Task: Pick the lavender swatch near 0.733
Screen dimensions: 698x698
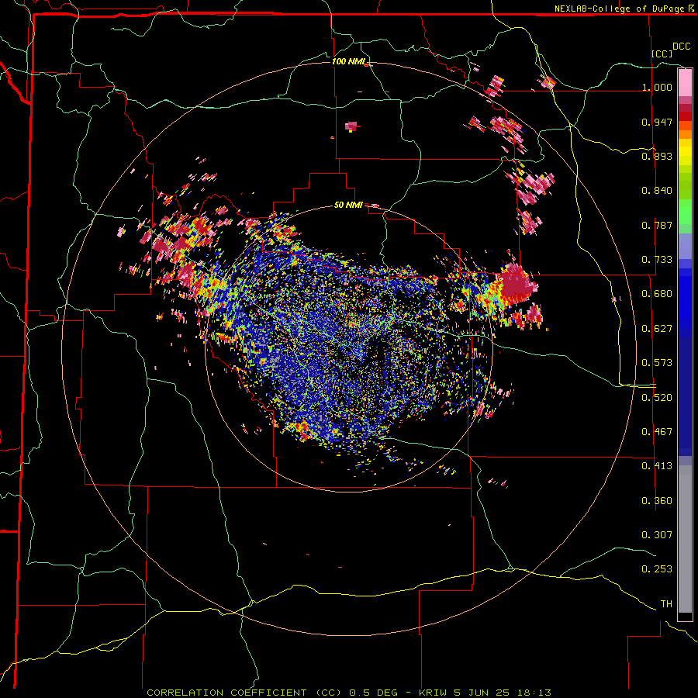Action: click(685, 246)
